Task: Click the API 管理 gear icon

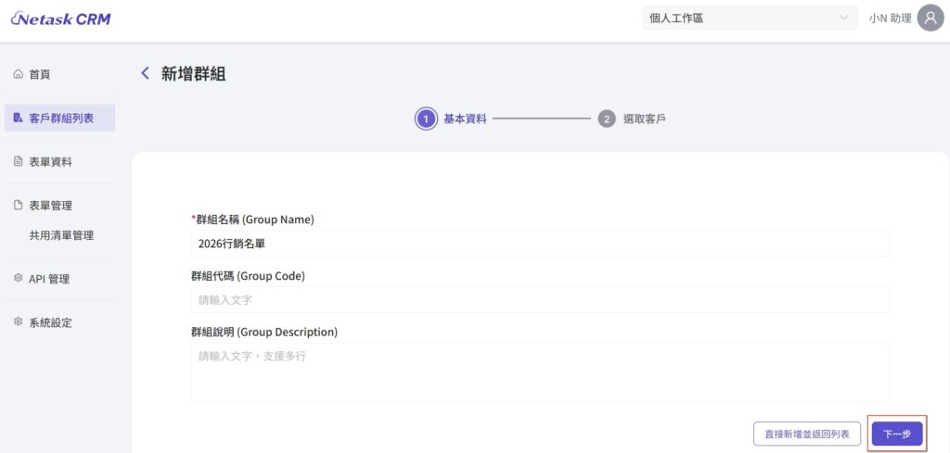Action: (x=18, y=279)
